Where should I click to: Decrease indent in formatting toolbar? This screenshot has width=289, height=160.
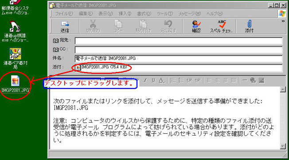tap(190, 80)
